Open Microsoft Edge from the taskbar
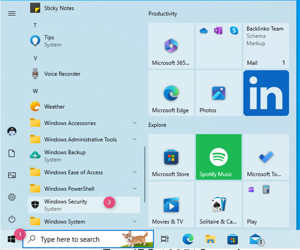The image size is (300, 250). click(188, 239)
